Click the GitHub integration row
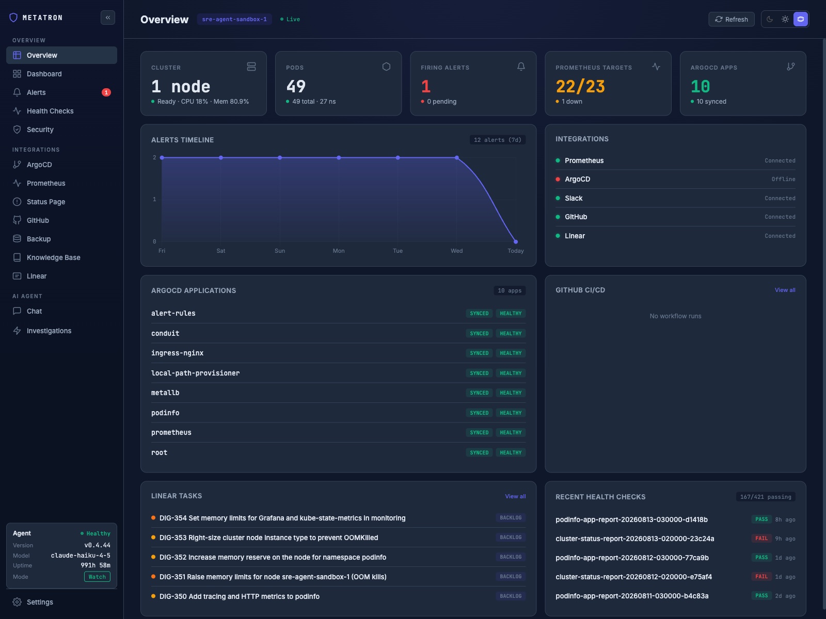 click(675, 217)
